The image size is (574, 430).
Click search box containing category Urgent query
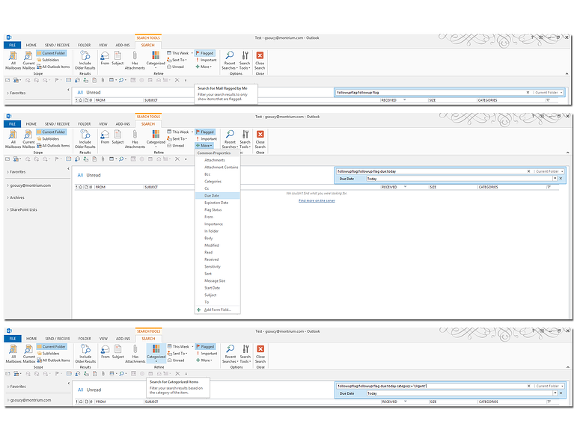click(431, 386)
